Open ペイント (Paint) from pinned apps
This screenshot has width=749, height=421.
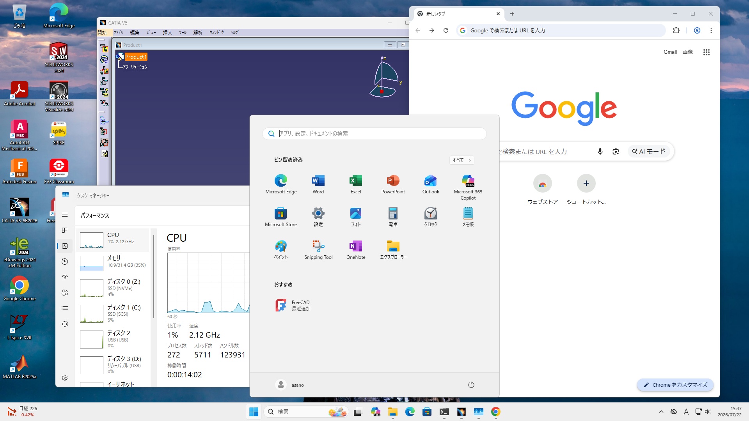(281, 250)
